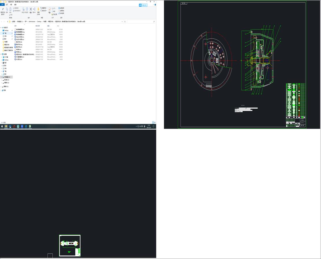Viewport: 321px width, 259px height.
Task: Click the Copy icon in the ribbon
Action: (x=7, y=9)
